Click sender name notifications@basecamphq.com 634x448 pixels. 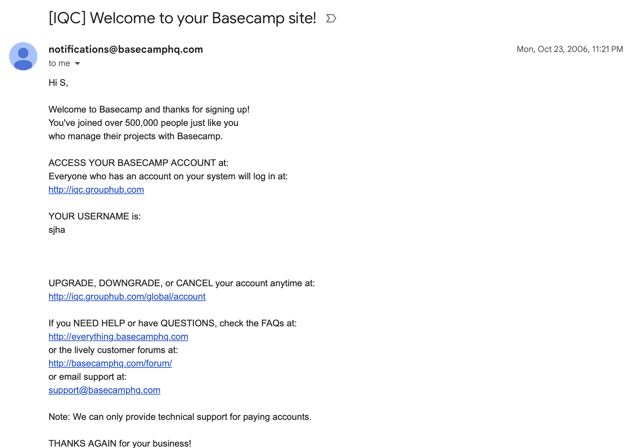[126, 49]
